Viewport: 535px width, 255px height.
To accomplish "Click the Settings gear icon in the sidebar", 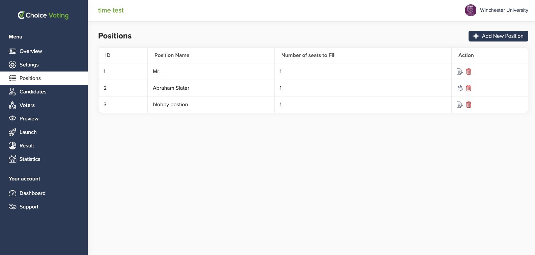I will tap(12, 65).
